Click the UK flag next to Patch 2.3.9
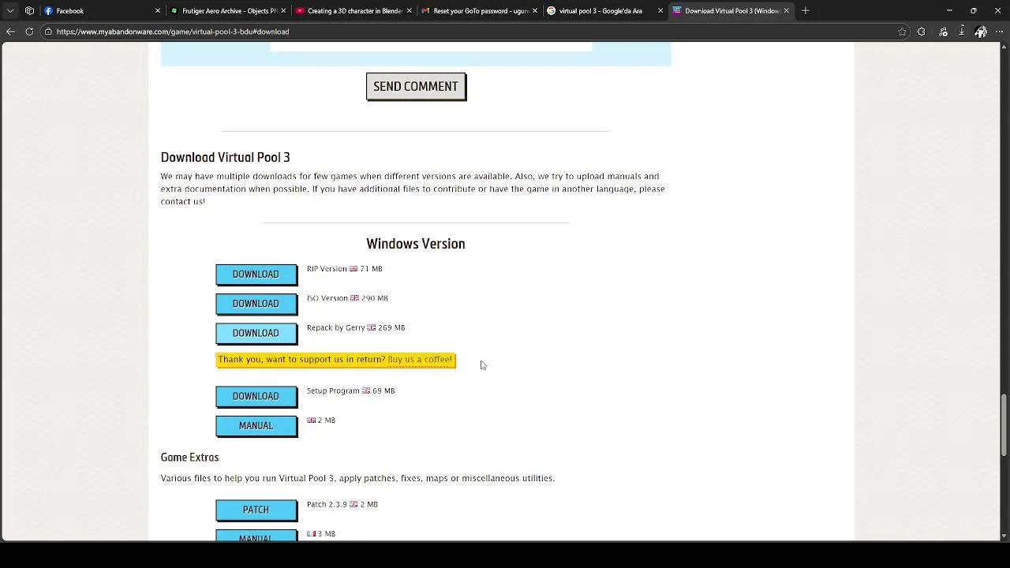The image size is (1010, 568). [353, 504]
